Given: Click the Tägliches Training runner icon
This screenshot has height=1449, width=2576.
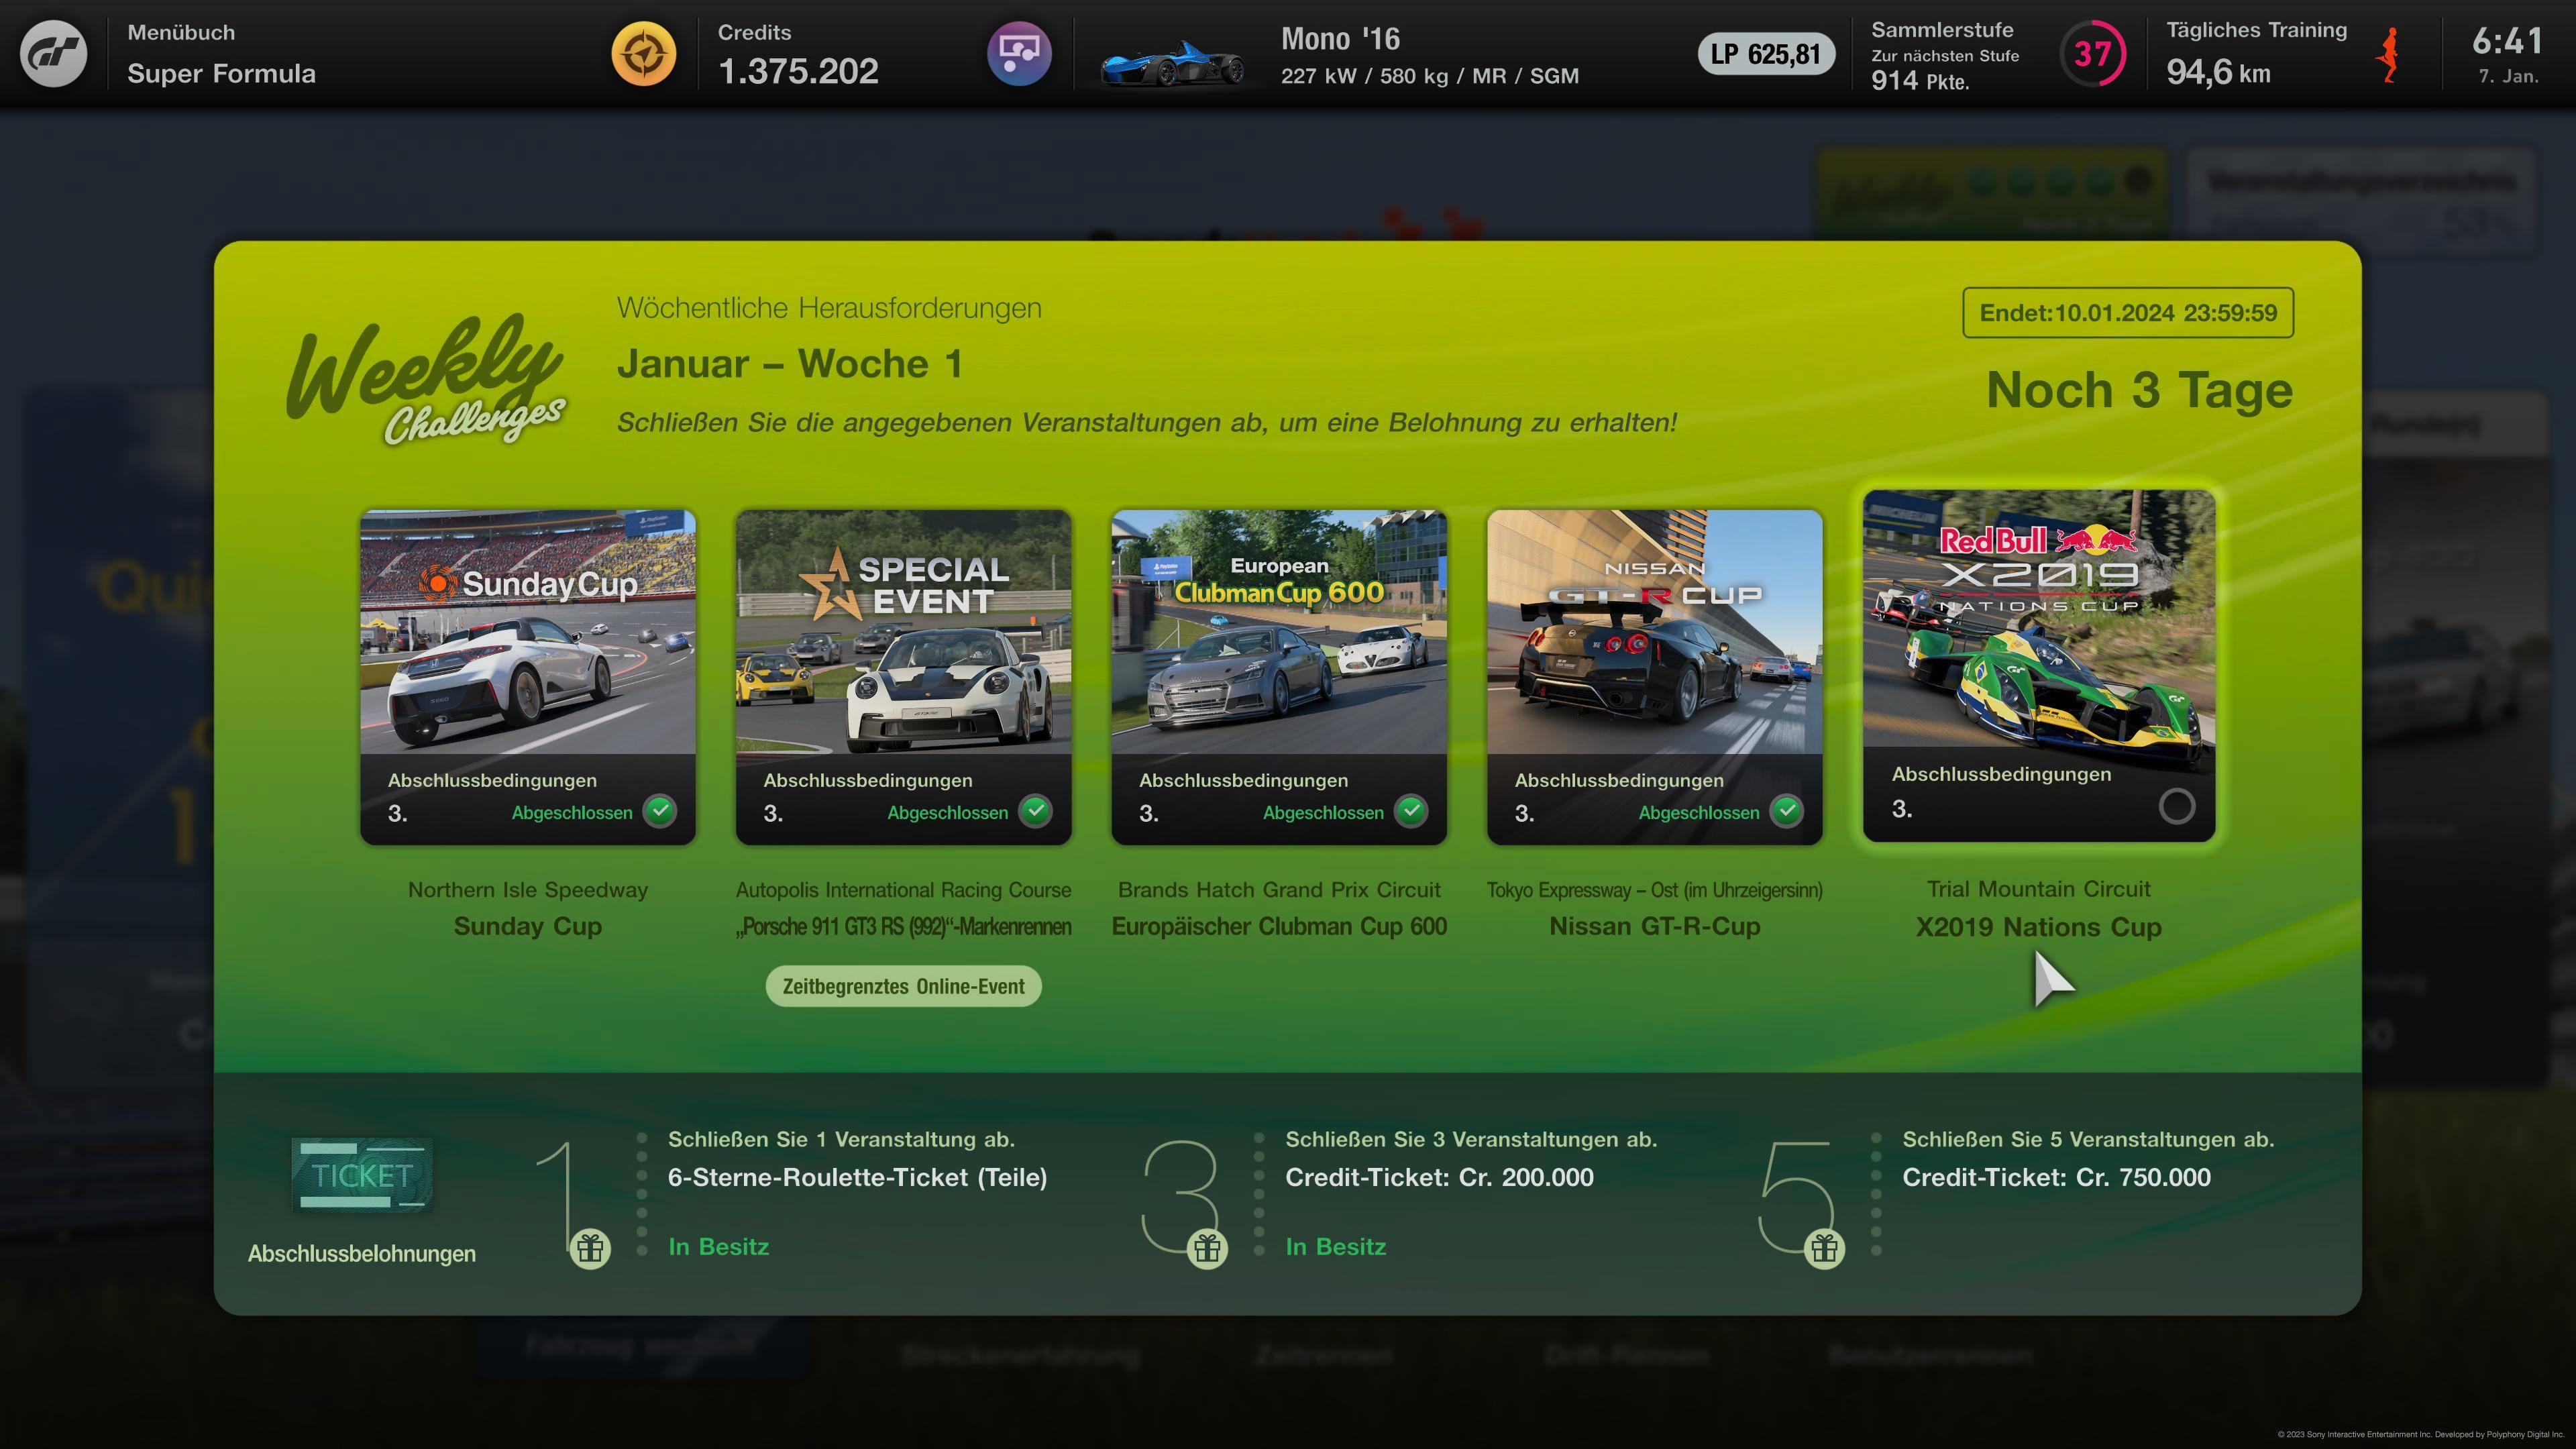Looking at the screenshot, I should point(2388,55).
